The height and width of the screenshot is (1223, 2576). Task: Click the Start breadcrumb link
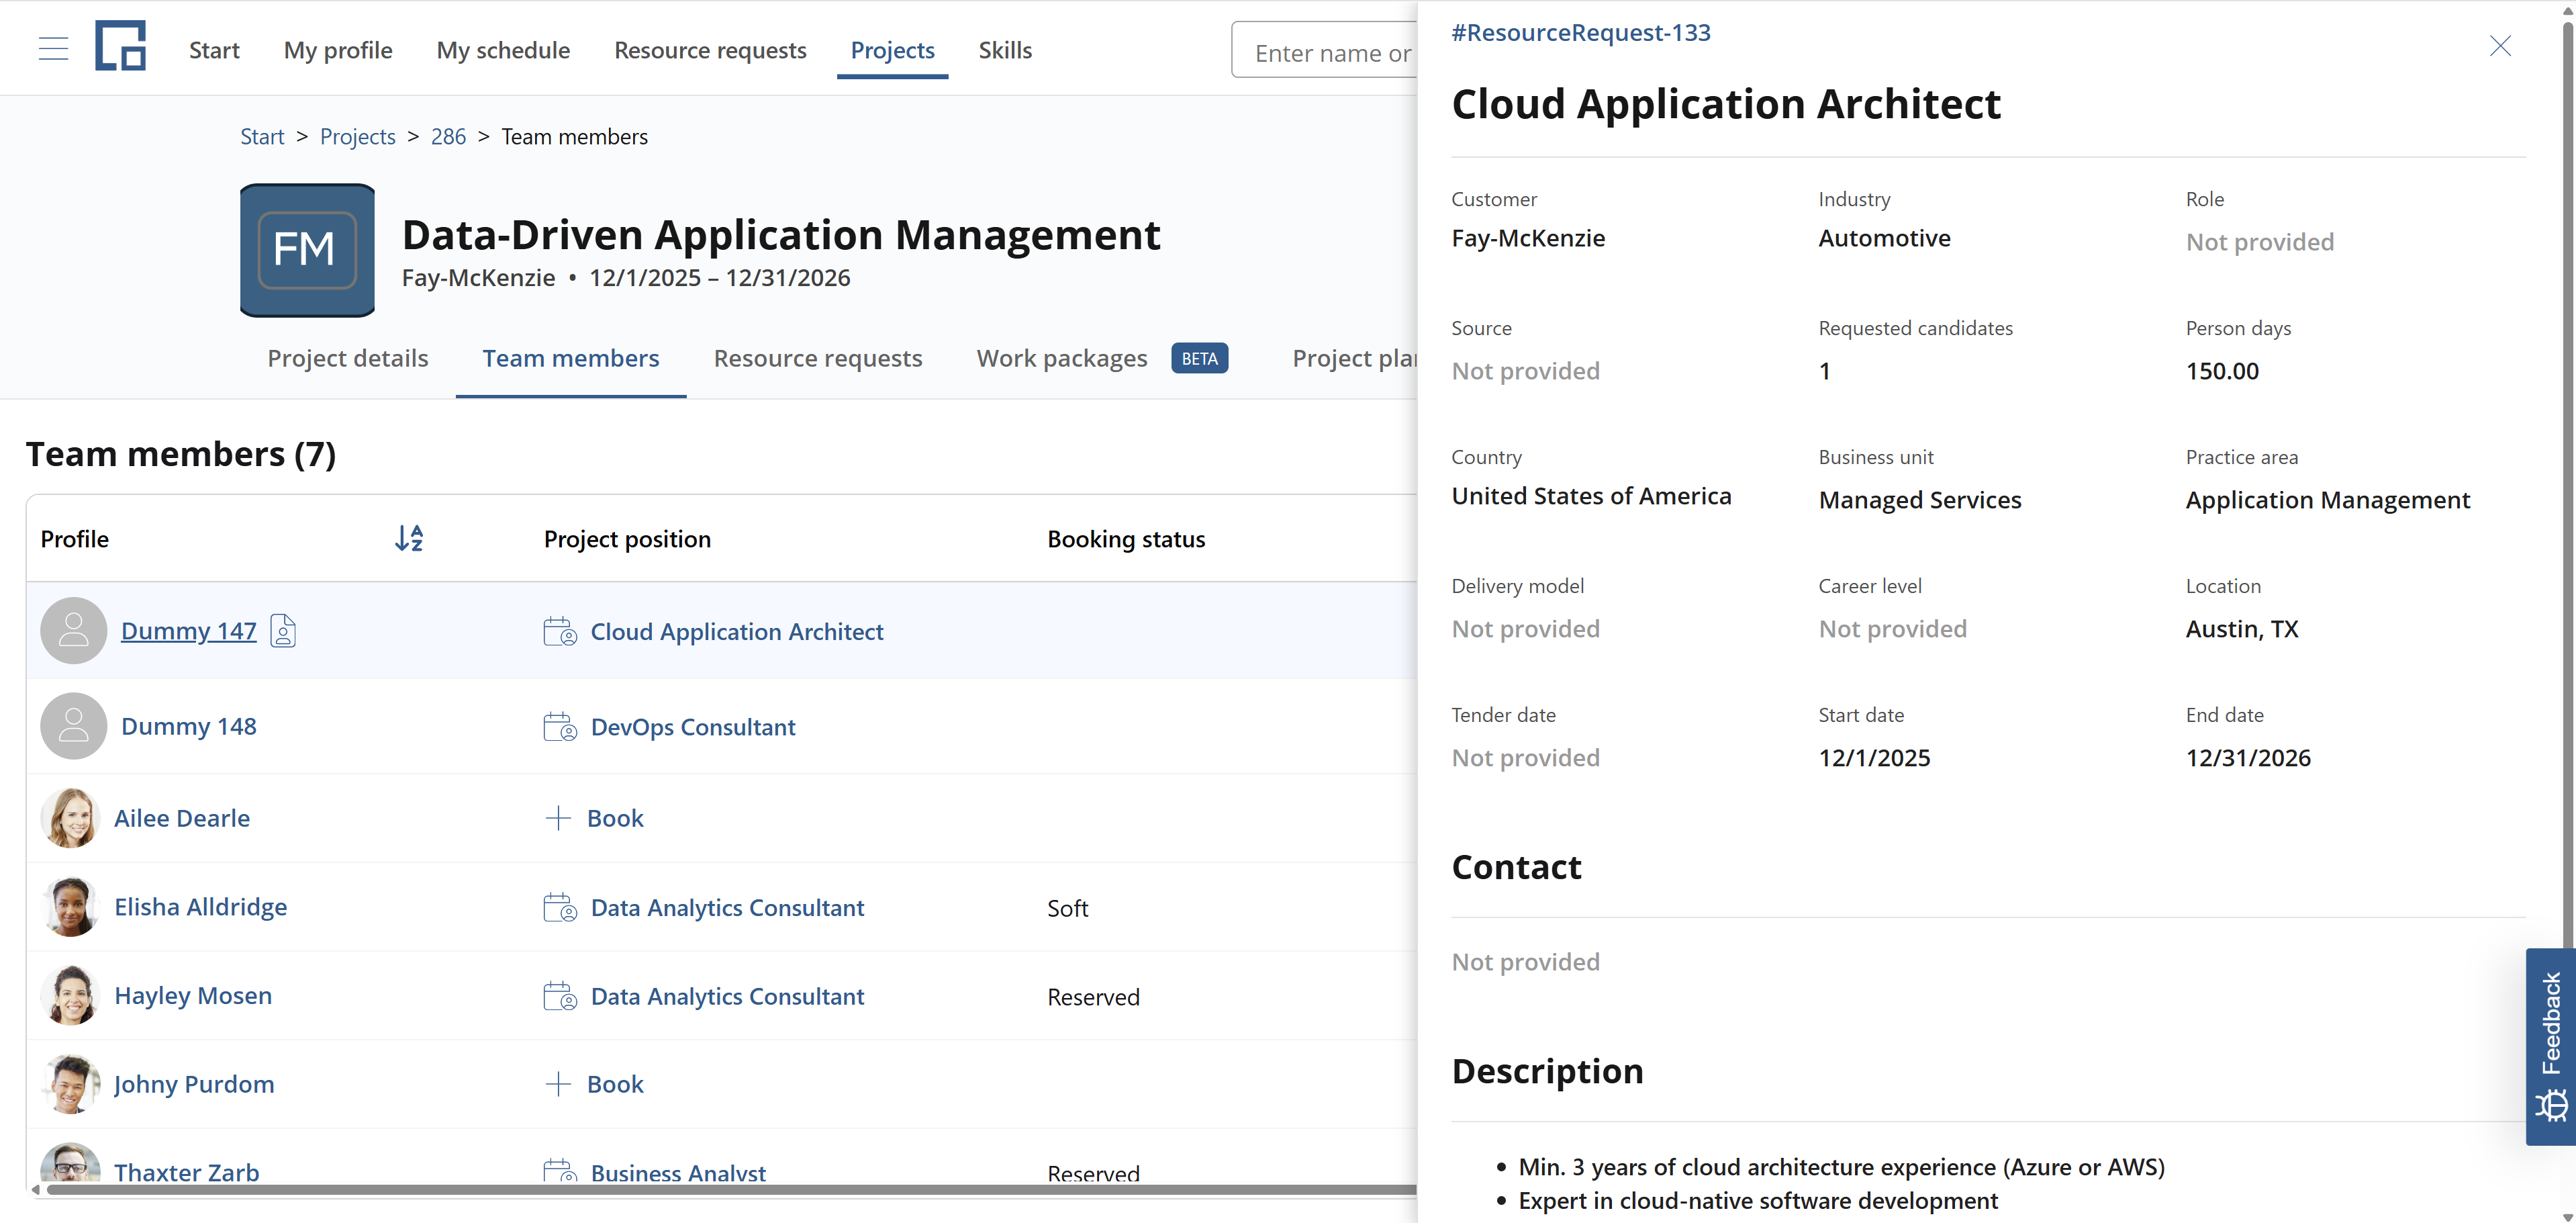click(262, 136)
